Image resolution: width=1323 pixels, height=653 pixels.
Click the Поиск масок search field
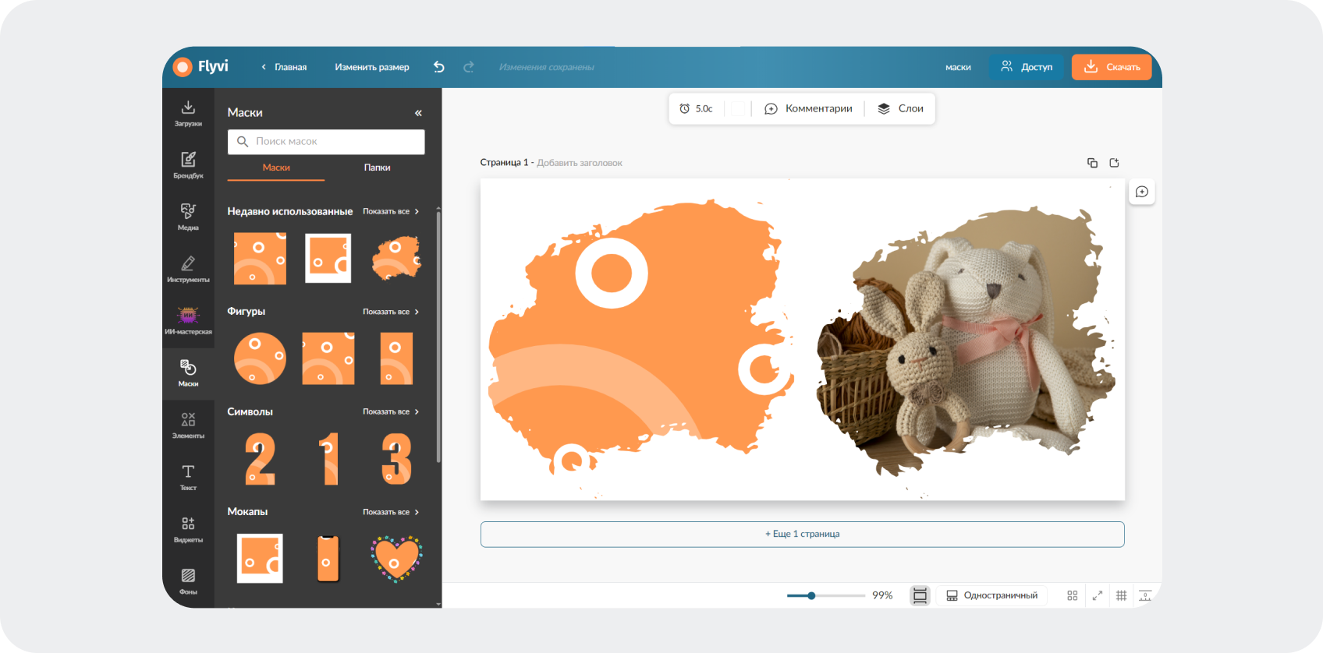click(326, 142)
